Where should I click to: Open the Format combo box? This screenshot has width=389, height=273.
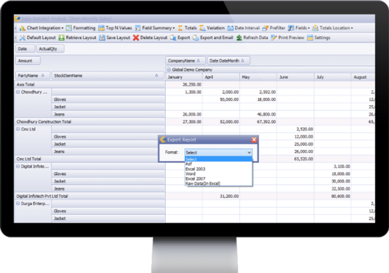(x=218, y=152)
